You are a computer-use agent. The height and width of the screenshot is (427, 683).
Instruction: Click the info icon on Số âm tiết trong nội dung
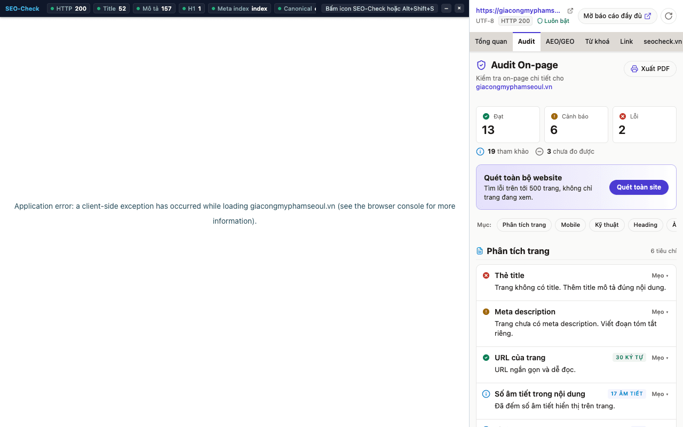pos(486,394)
